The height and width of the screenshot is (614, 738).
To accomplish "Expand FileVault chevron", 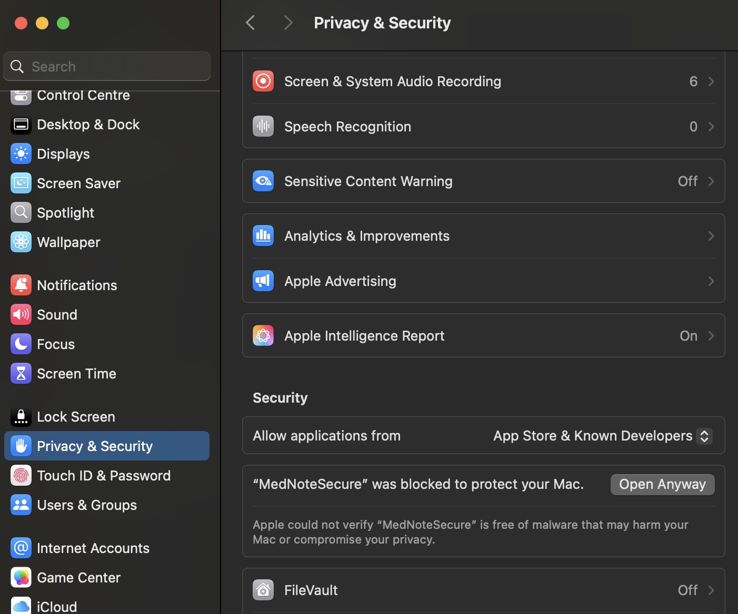I will pyautogui.click(x=711, y=590).
